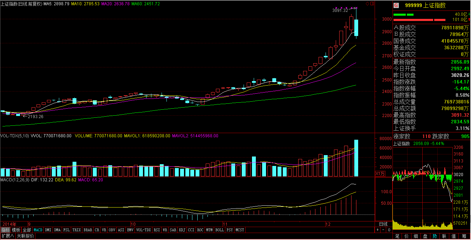The height and width of the screenshot is (240, 471).
Task: Click the 势 trend tab button
Action: point(434,236)
